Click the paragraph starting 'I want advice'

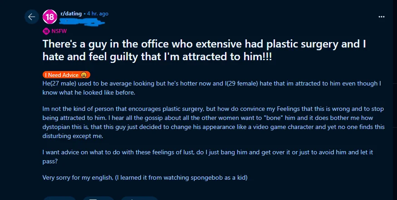[x=208, y=157]
